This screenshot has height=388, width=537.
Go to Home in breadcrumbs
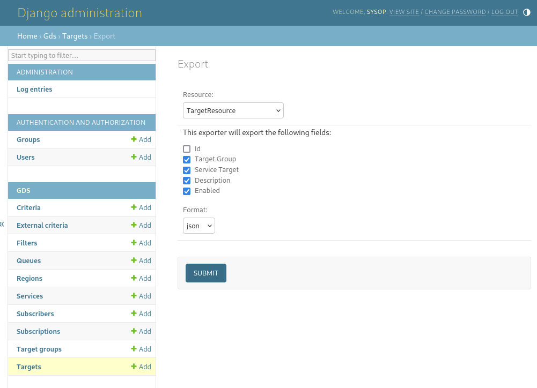point(27,36)
